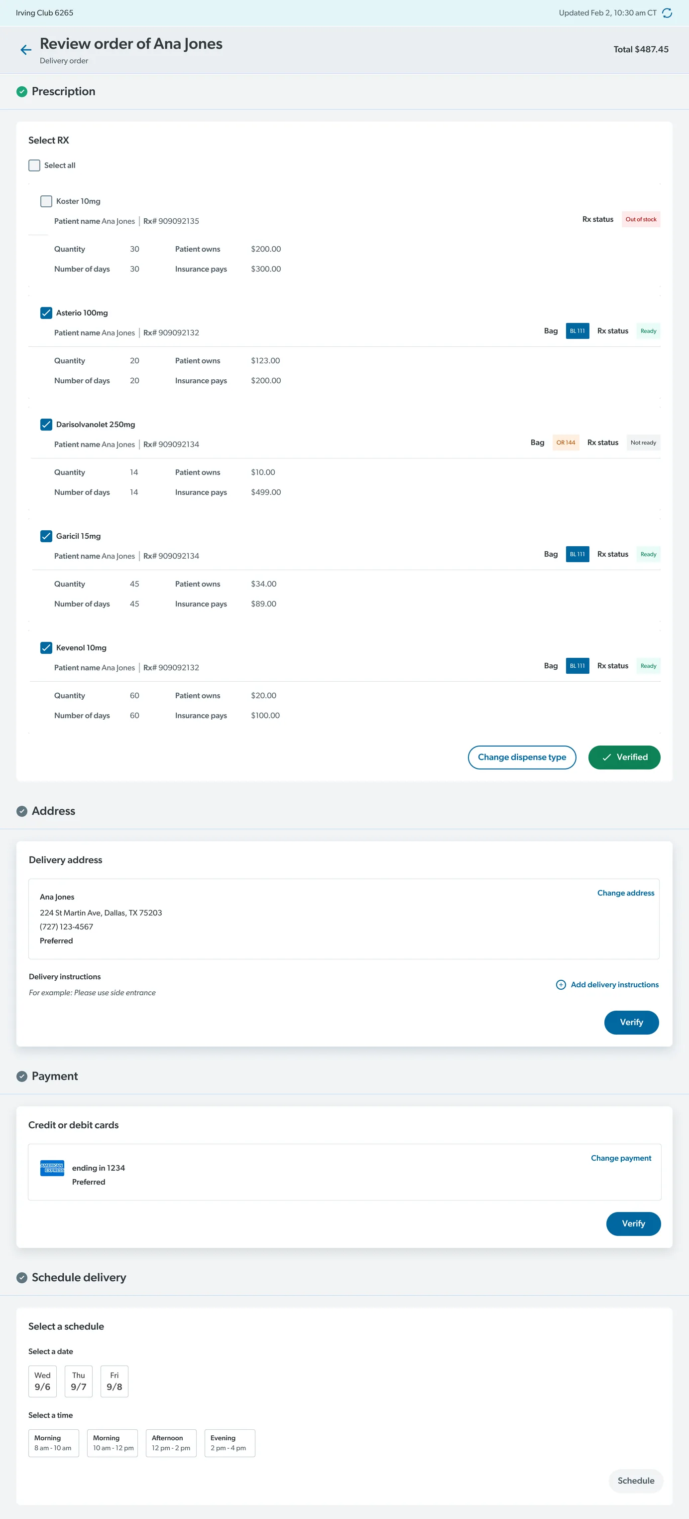Click the green Verified button
Image resolution: width=689 pixels, height=1519 pixels.
[x=624, y=757]
